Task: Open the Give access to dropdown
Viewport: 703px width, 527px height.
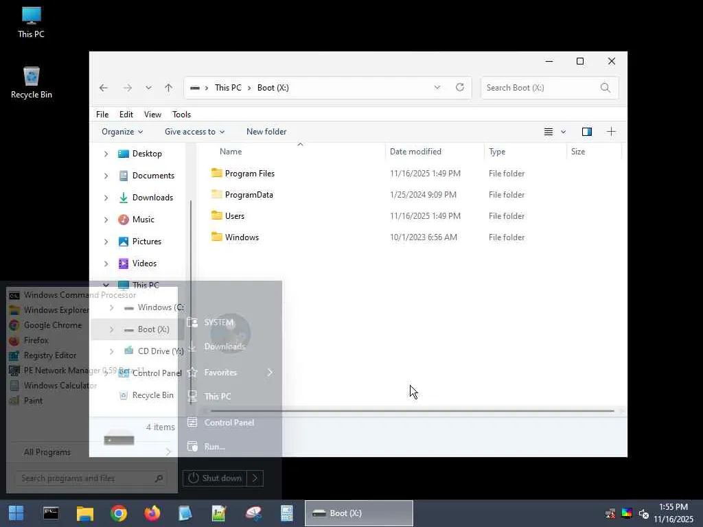Action: point(194,132)
